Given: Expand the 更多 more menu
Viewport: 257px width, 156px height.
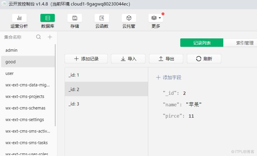Looking at the screenshot, I should pos(156,18).
